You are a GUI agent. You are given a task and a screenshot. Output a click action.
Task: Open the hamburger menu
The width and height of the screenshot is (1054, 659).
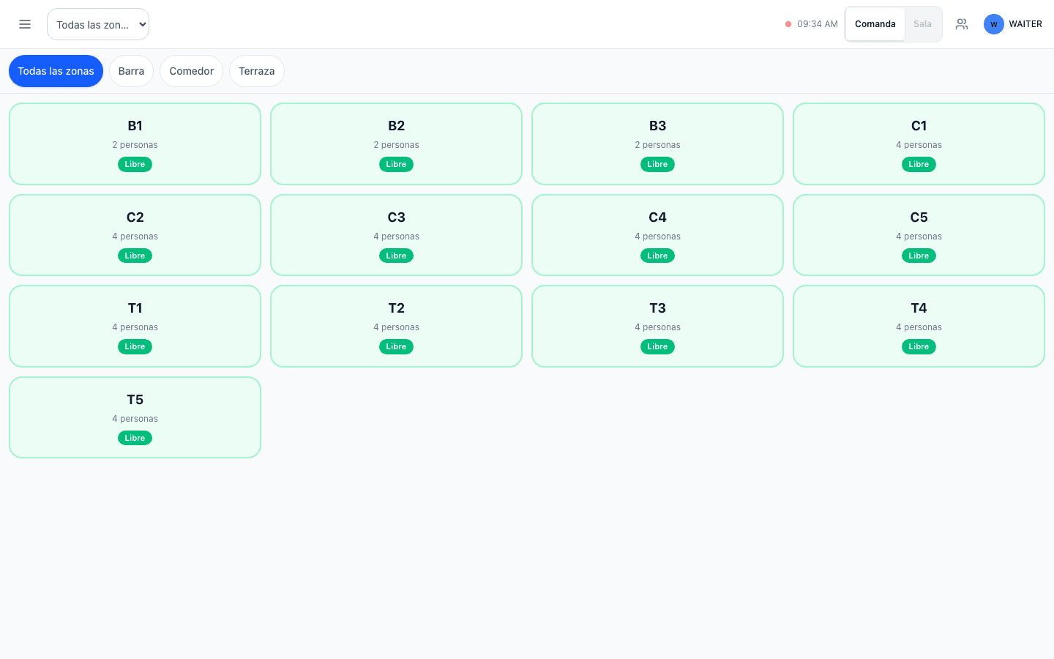(x=25, y=24)
